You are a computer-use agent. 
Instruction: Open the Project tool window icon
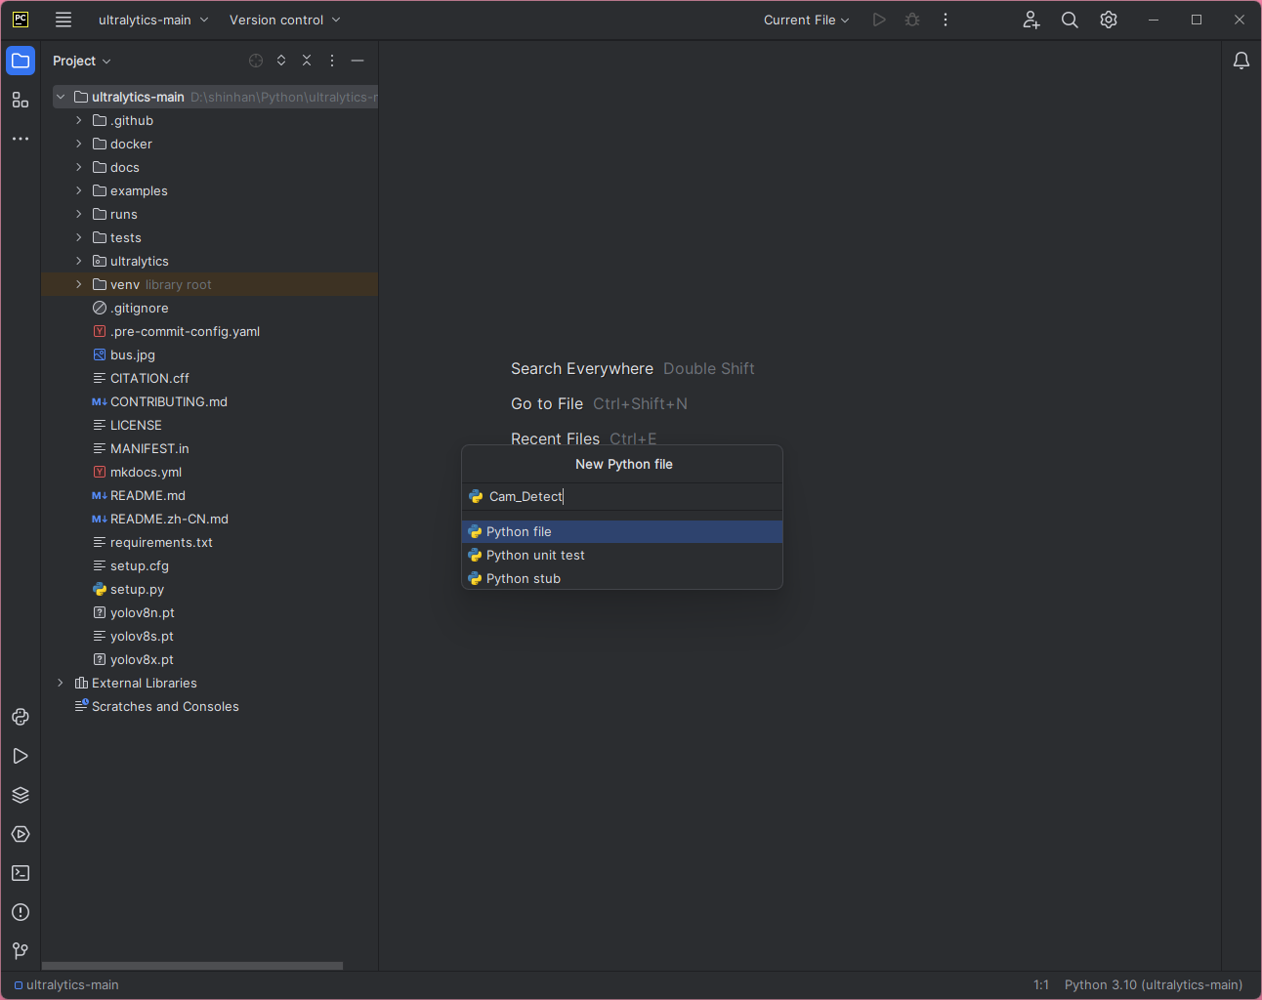click(x=21, y=61)
